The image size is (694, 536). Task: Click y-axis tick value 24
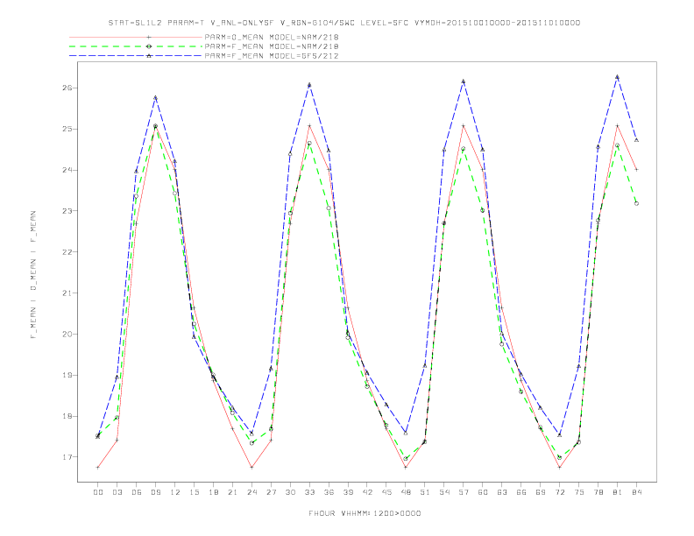click(x=67, y=170)
